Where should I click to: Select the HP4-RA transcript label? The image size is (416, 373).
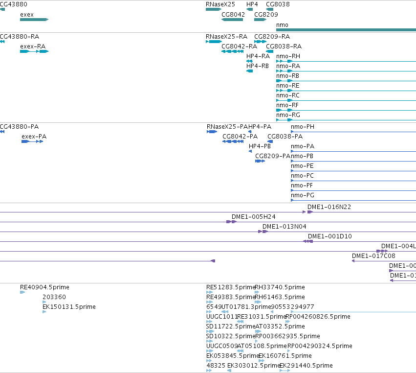[258, 56]
